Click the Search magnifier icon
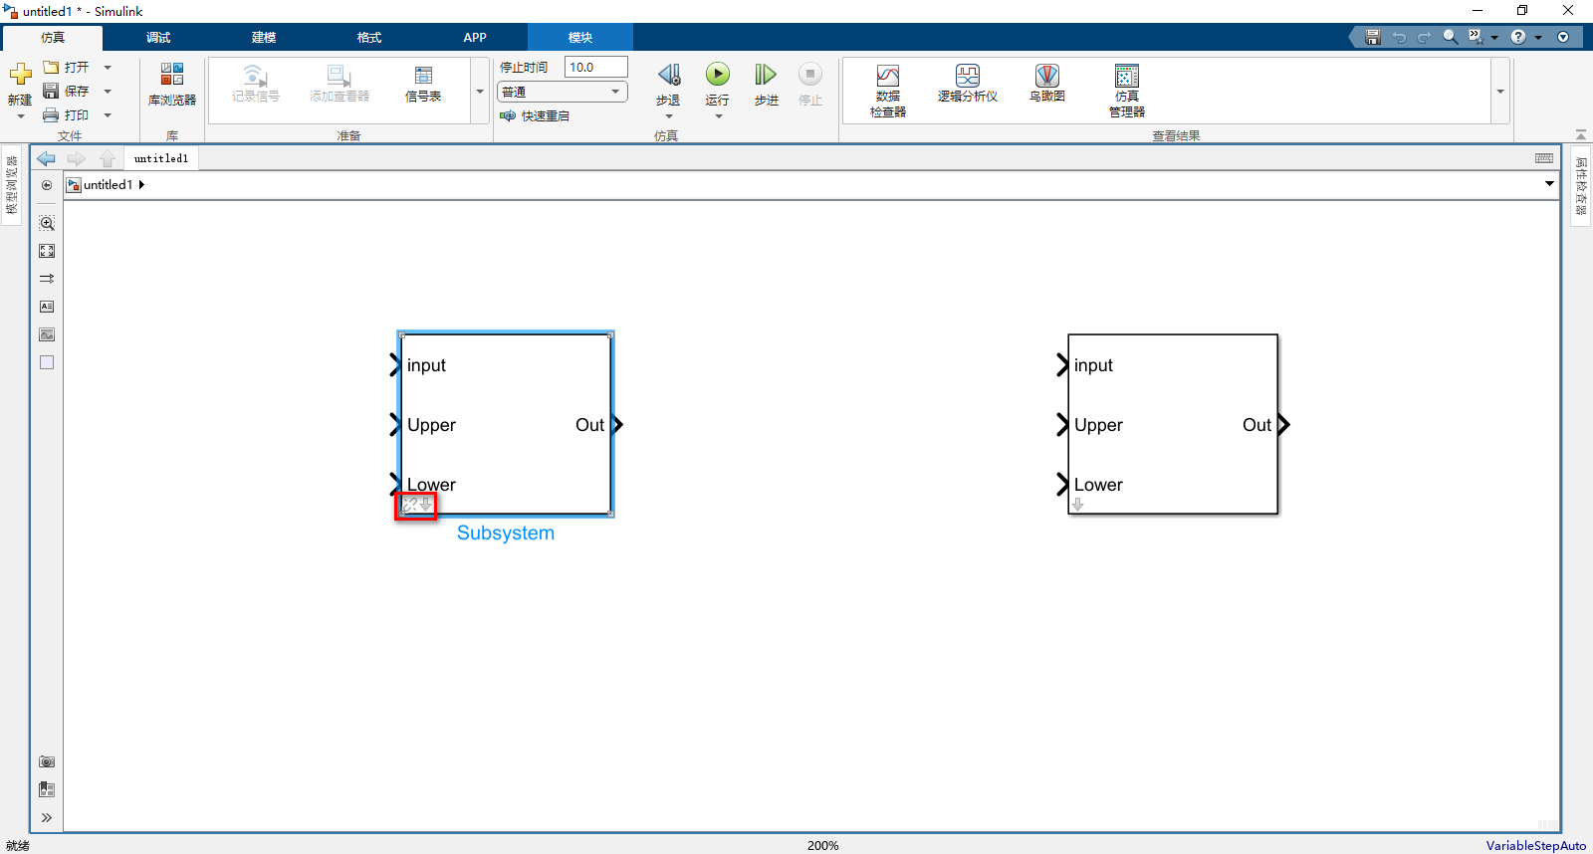 point(1451,37)
